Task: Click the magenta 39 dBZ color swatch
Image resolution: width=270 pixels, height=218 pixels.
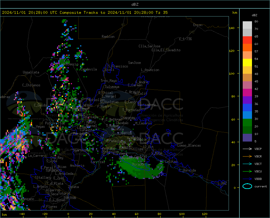Action: 247,93
